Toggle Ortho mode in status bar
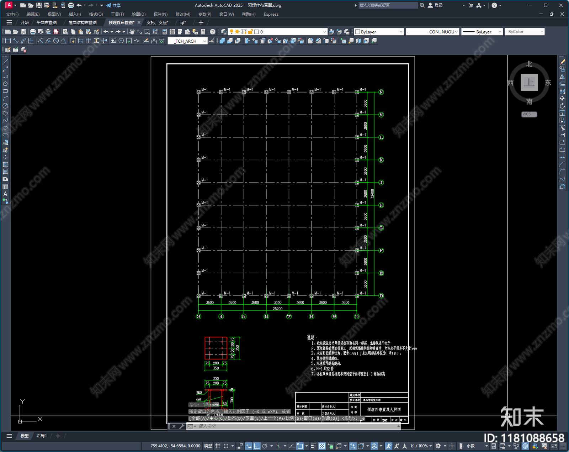 pyautogui.click(x=257, y=446)
